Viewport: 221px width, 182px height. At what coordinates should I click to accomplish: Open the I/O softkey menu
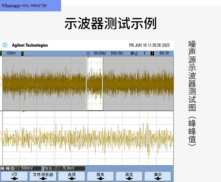coord(14,176)
